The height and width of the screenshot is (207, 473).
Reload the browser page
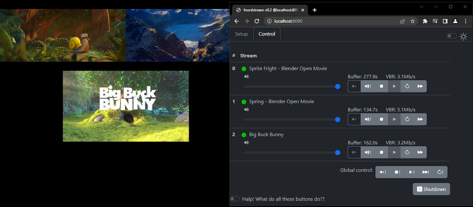pos(257,21)
